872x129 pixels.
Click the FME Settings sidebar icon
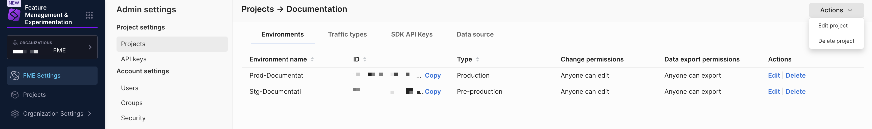[x=15, y=76]
